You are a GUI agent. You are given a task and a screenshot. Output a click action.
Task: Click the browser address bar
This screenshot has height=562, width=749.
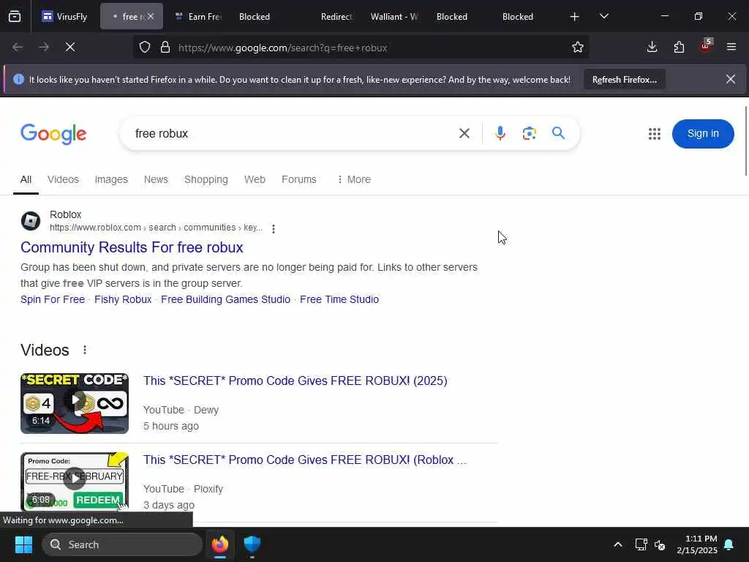(361, 48)
